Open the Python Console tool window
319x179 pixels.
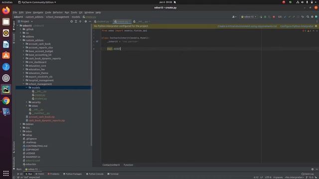[95, 174]
